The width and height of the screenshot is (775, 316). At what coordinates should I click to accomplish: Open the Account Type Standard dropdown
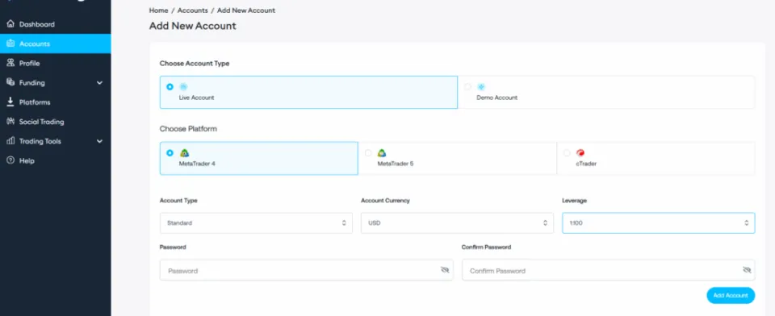(x=256, y=222)
